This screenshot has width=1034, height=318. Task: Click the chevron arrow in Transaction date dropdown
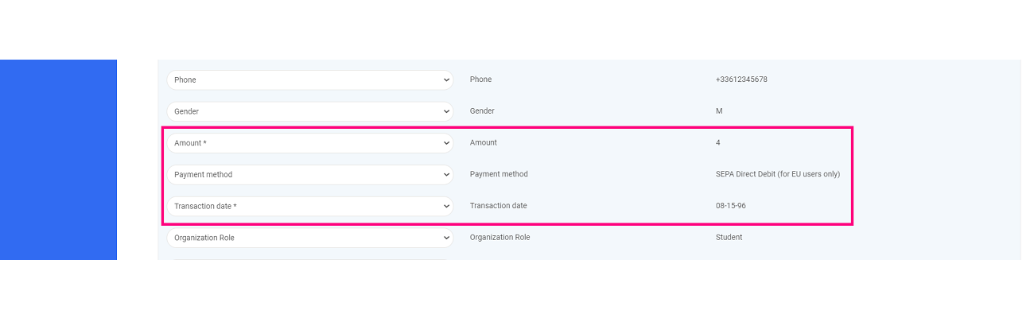coord(446,206)
